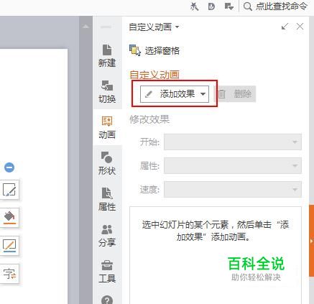The height and width of the screenshot is (304, 314).
Task: Click the D-shaped icon in top bar
Action: (211, 6)
